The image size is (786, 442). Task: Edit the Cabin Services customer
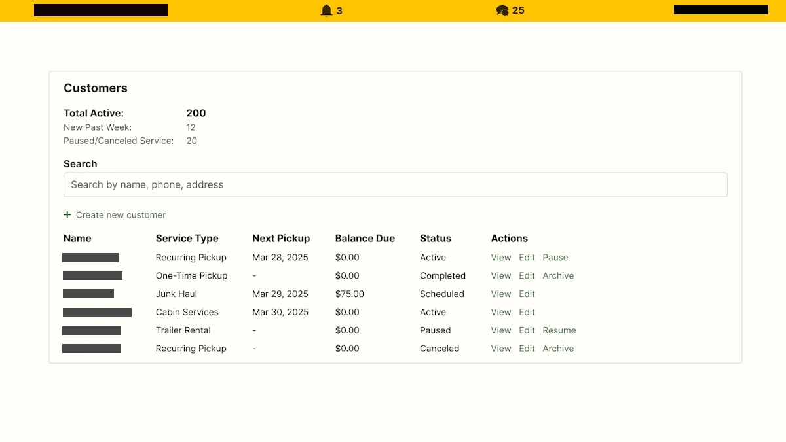coord(527,313)
